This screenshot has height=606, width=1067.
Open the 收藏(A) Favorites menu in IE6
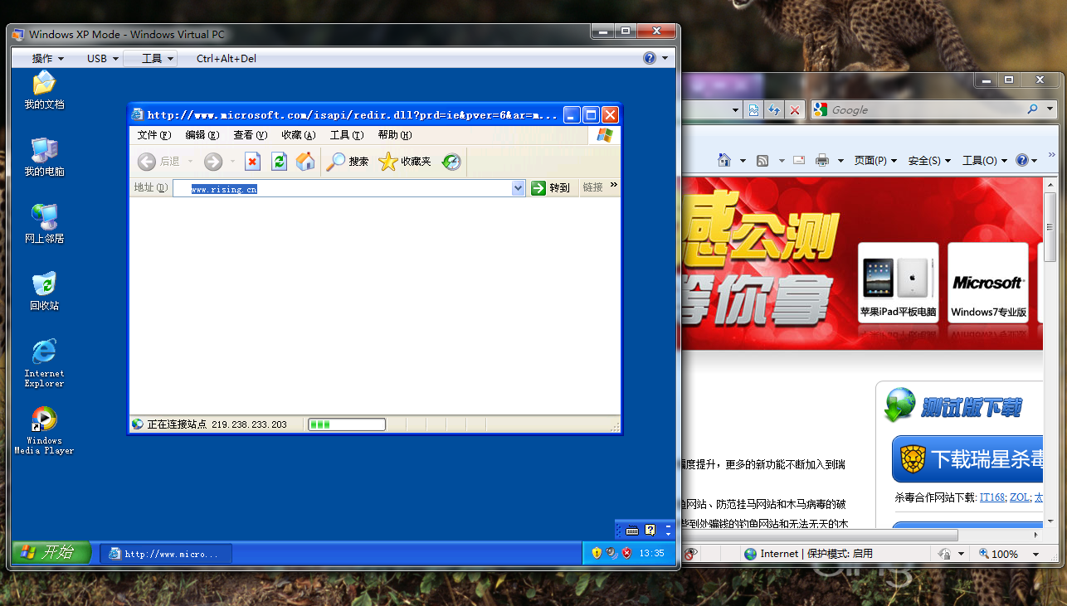pos(299,135)
